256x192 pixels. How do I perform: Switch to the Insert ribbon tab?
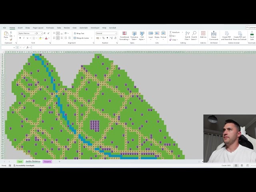click(20, 28)
